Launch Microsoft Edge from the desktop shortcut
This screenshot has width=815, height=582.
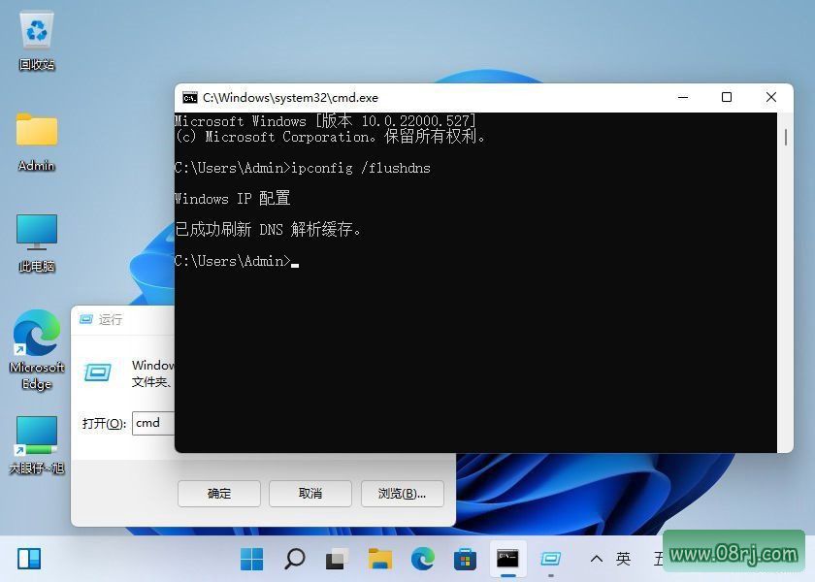click(36, 341)
